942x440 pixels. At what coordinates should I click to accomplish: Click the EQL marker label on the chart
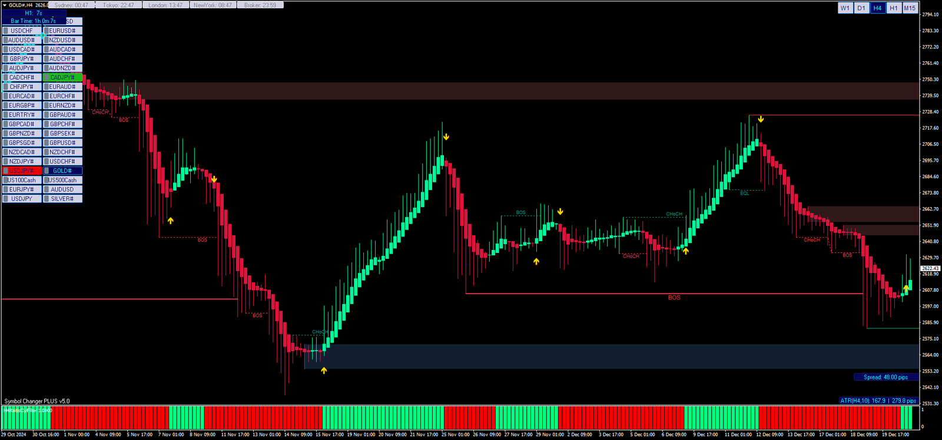click(x=745, y=194)
